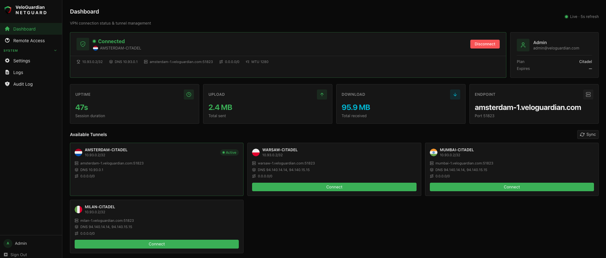Click the DNS layers icon on Amsterdam card
The width and height of the screenshot is (606, 258).
pos(77,170)
